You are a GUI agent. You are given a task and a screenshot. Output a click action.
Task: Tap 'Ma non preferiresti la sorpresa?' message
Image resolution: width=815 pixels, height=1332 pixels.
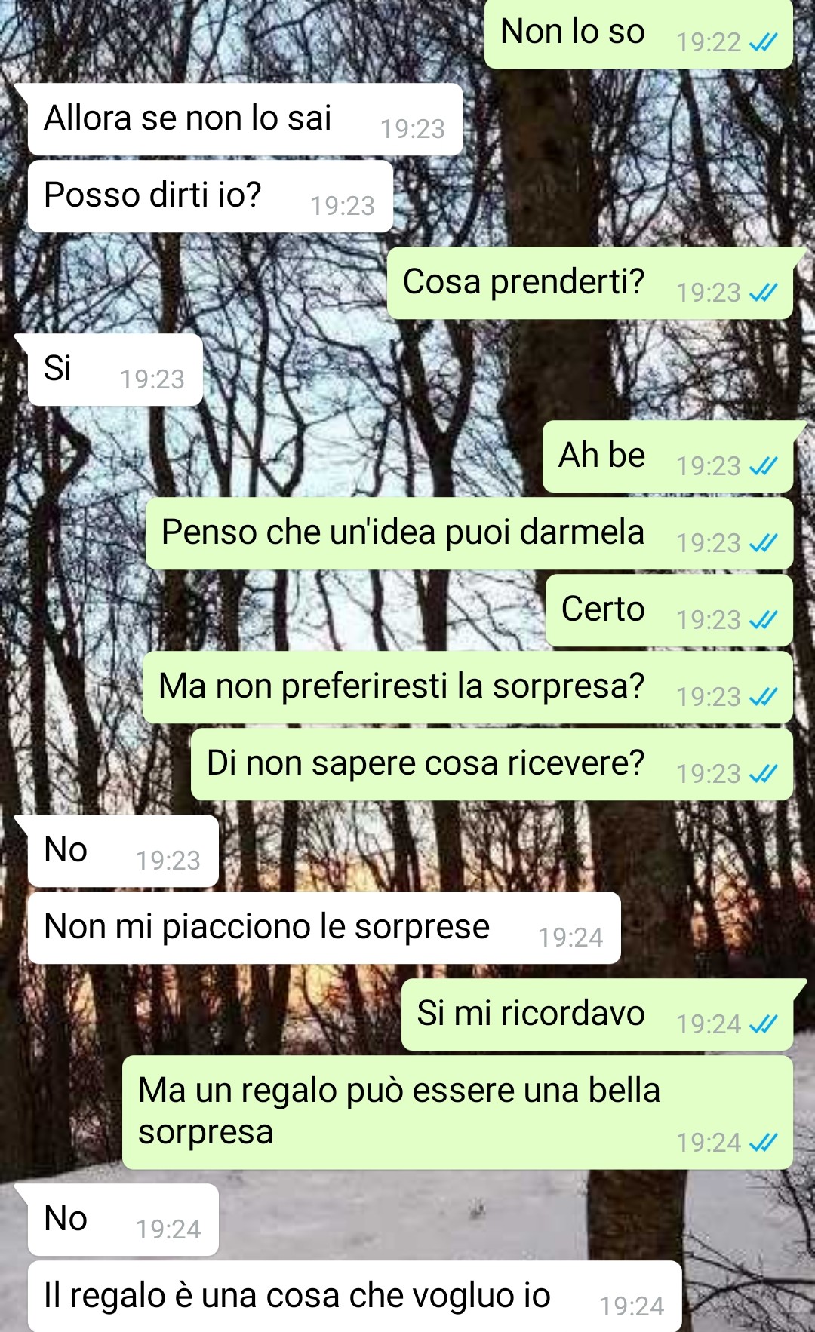click(468, 687)
